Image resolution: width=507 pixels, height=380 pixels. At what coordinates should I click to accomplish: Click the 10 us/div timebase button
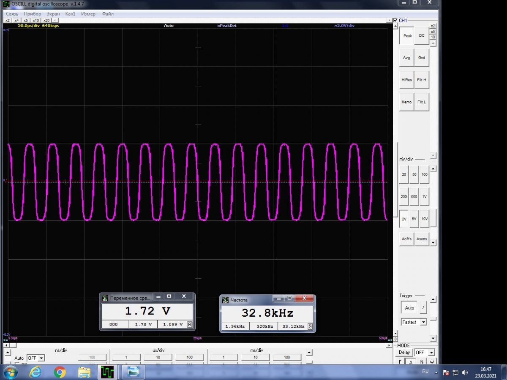pyautogui.click(x=158, y=358)
